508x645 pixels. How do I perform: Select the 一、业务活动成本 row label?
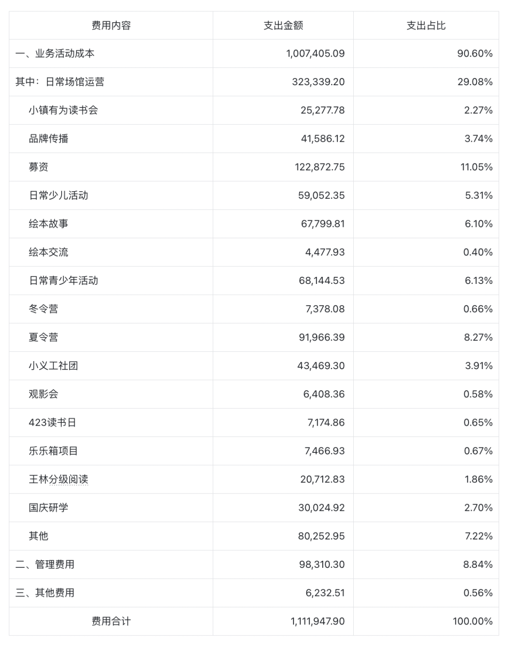(55, 54)
